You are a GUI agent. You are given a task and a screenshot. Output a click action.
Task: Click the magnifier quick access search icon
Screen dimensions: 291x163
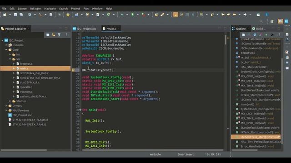[x=261, y=21]
